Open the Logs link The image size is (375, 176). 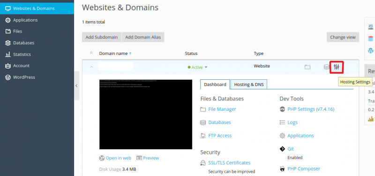point(292,122)
